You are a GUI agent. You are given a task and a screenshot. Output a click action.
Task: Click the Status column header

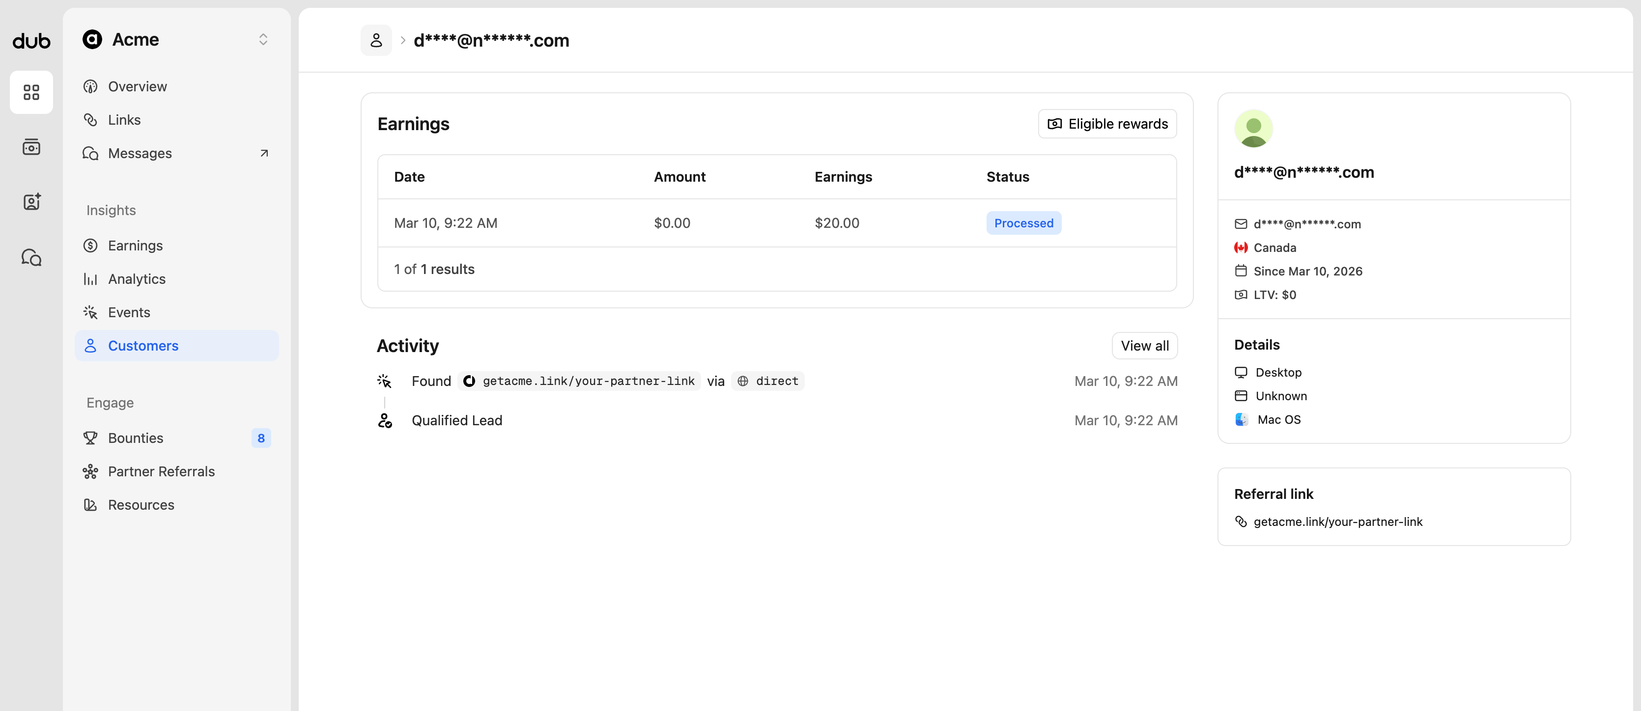(x=1008, y=177)
